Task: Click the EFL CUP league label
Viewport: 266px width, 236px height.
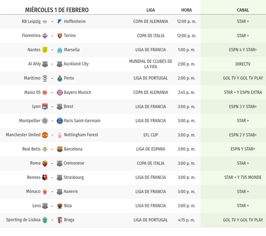Action: coord(150,135)
